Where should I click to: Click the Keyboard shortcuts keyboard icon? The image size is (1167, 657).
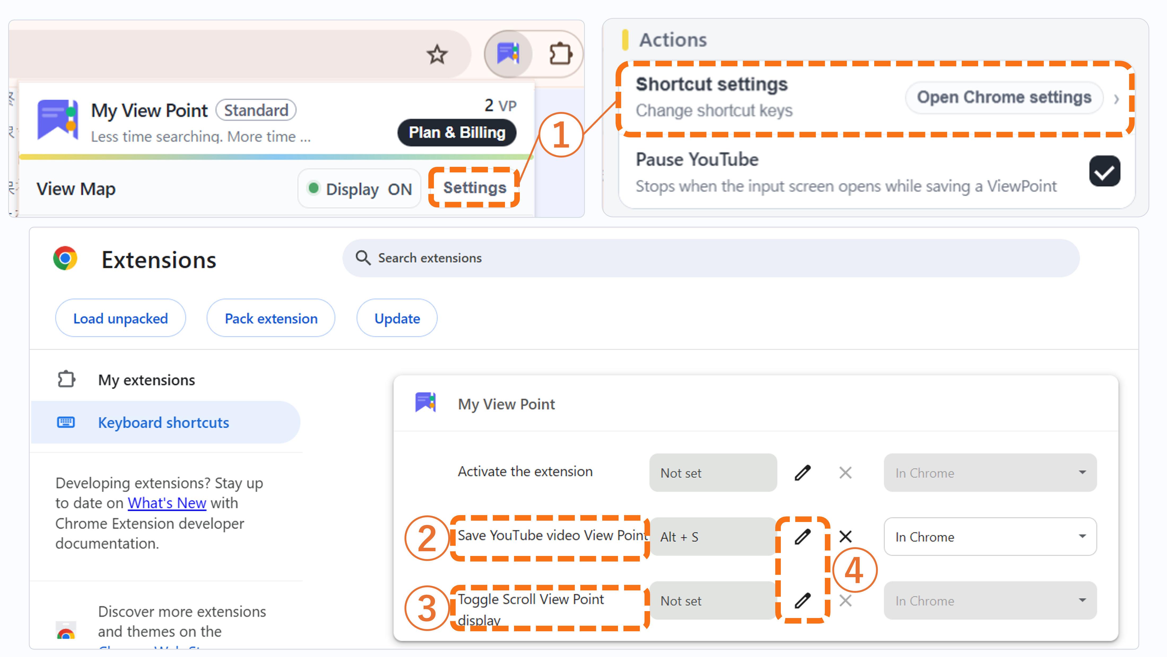66,422
